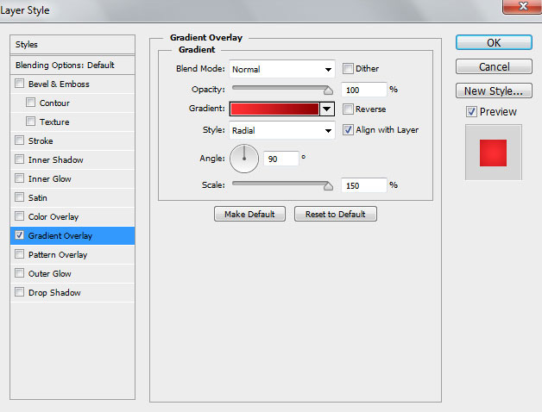542x412 pixels.
Task: Select the Contour sub-entry
Action: (72, 103)
